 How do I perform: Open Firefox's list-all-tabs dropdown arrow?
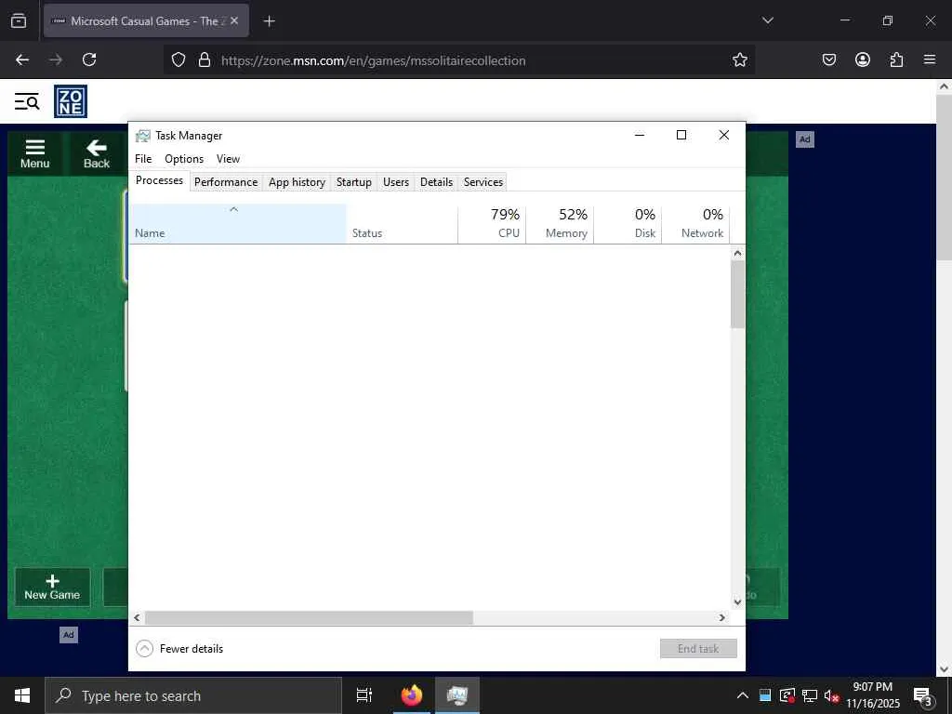[x=767, y=20]
